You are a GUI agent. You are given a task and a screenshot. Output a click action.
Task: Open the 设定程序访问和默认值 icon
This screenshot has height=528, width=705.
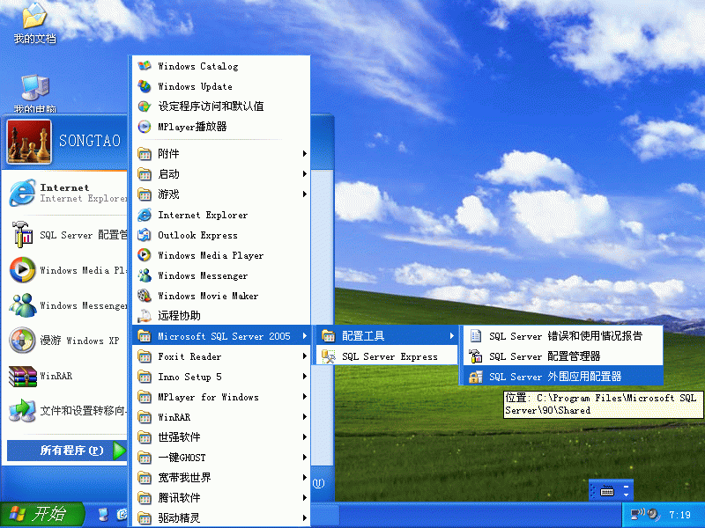[x=145, y=106]
